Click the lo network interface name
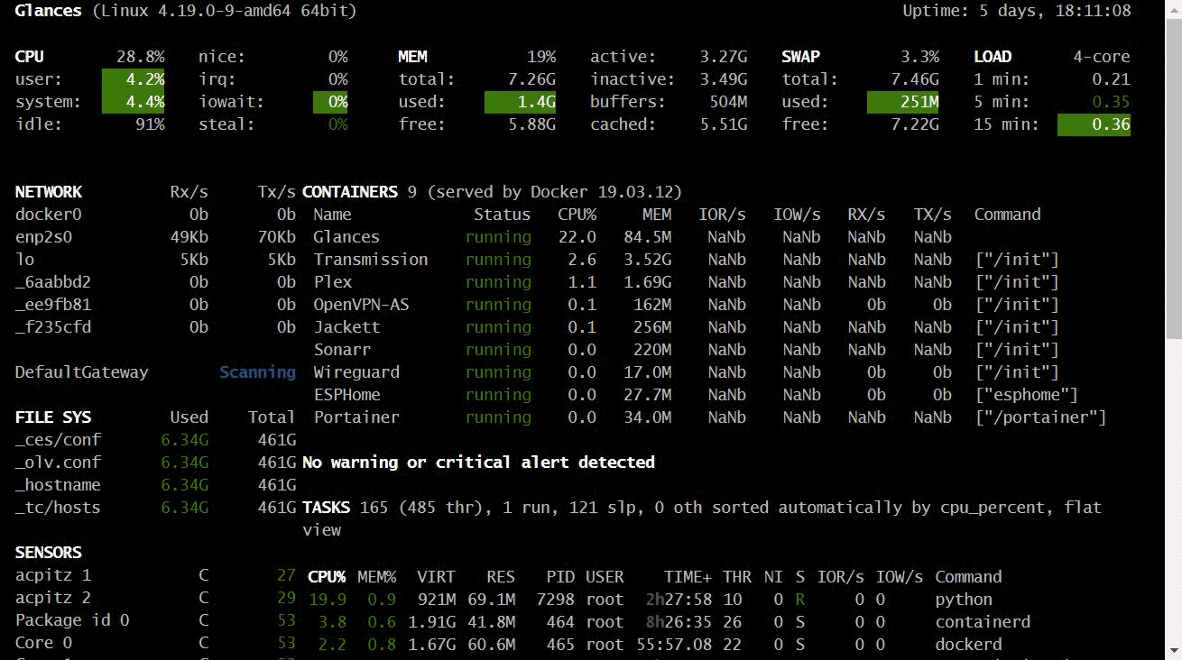This screenshot has height=660, width=1182. tap(24, 260)
